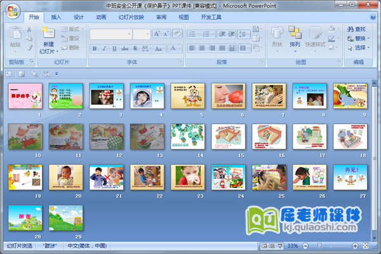Click the Arrange icon

coord(295,32)
